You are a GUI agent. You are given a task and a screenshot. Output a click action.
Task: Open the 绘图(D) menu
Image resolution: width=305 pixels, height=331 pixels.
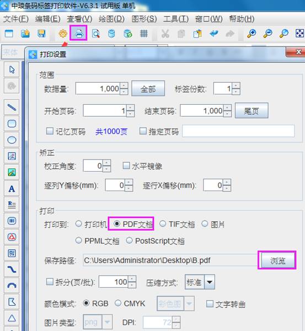pyautogui.click(x=111, y=19)
